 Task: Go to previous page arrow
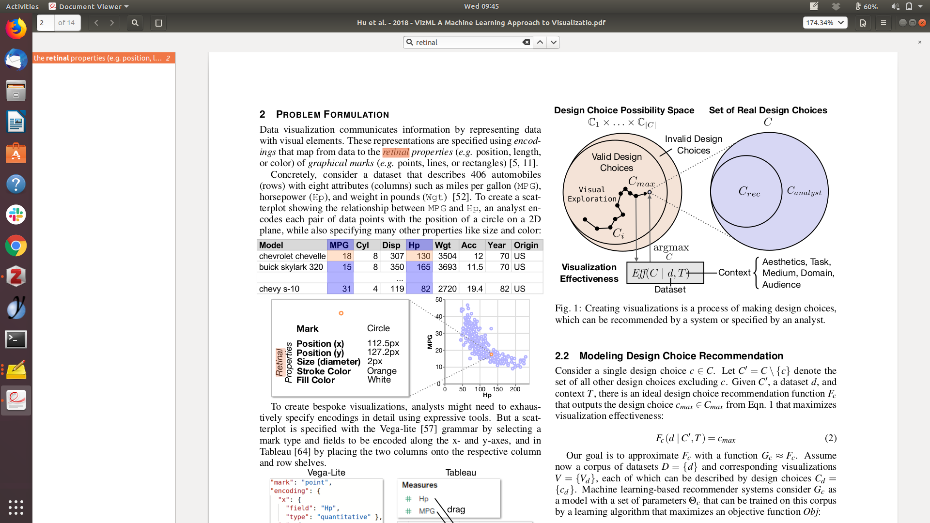click(96, 23)
